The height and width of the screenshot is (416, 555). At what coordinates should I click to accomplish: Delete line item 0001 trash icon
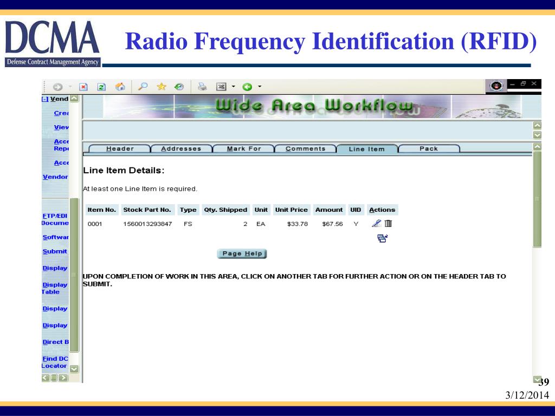(388, 223)
